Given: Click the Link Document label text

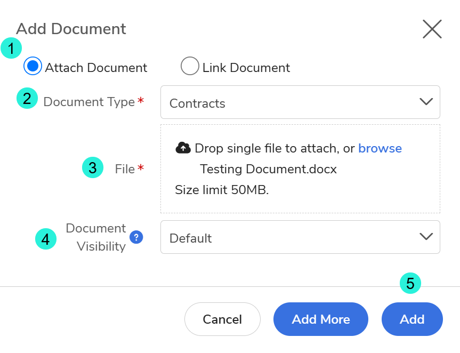Looking at the screenshot, I should 246,68.
